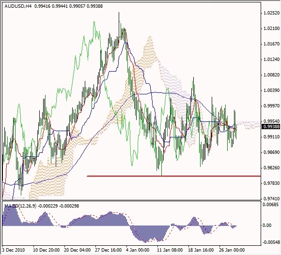Screen dimensions: 281x255
Task: Click the 27 Dec 16:00 date label
Action: [x=109, y=250]
